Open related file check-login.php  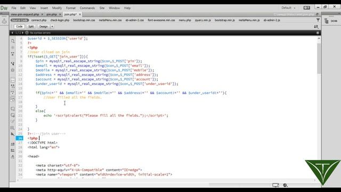click(60, 20)
